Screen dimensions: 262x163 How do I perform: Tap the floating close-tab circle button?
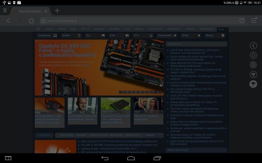(x=253, y=74)
